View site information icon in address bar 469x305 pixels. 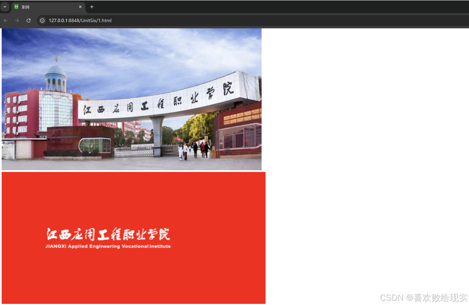(42, 20)
